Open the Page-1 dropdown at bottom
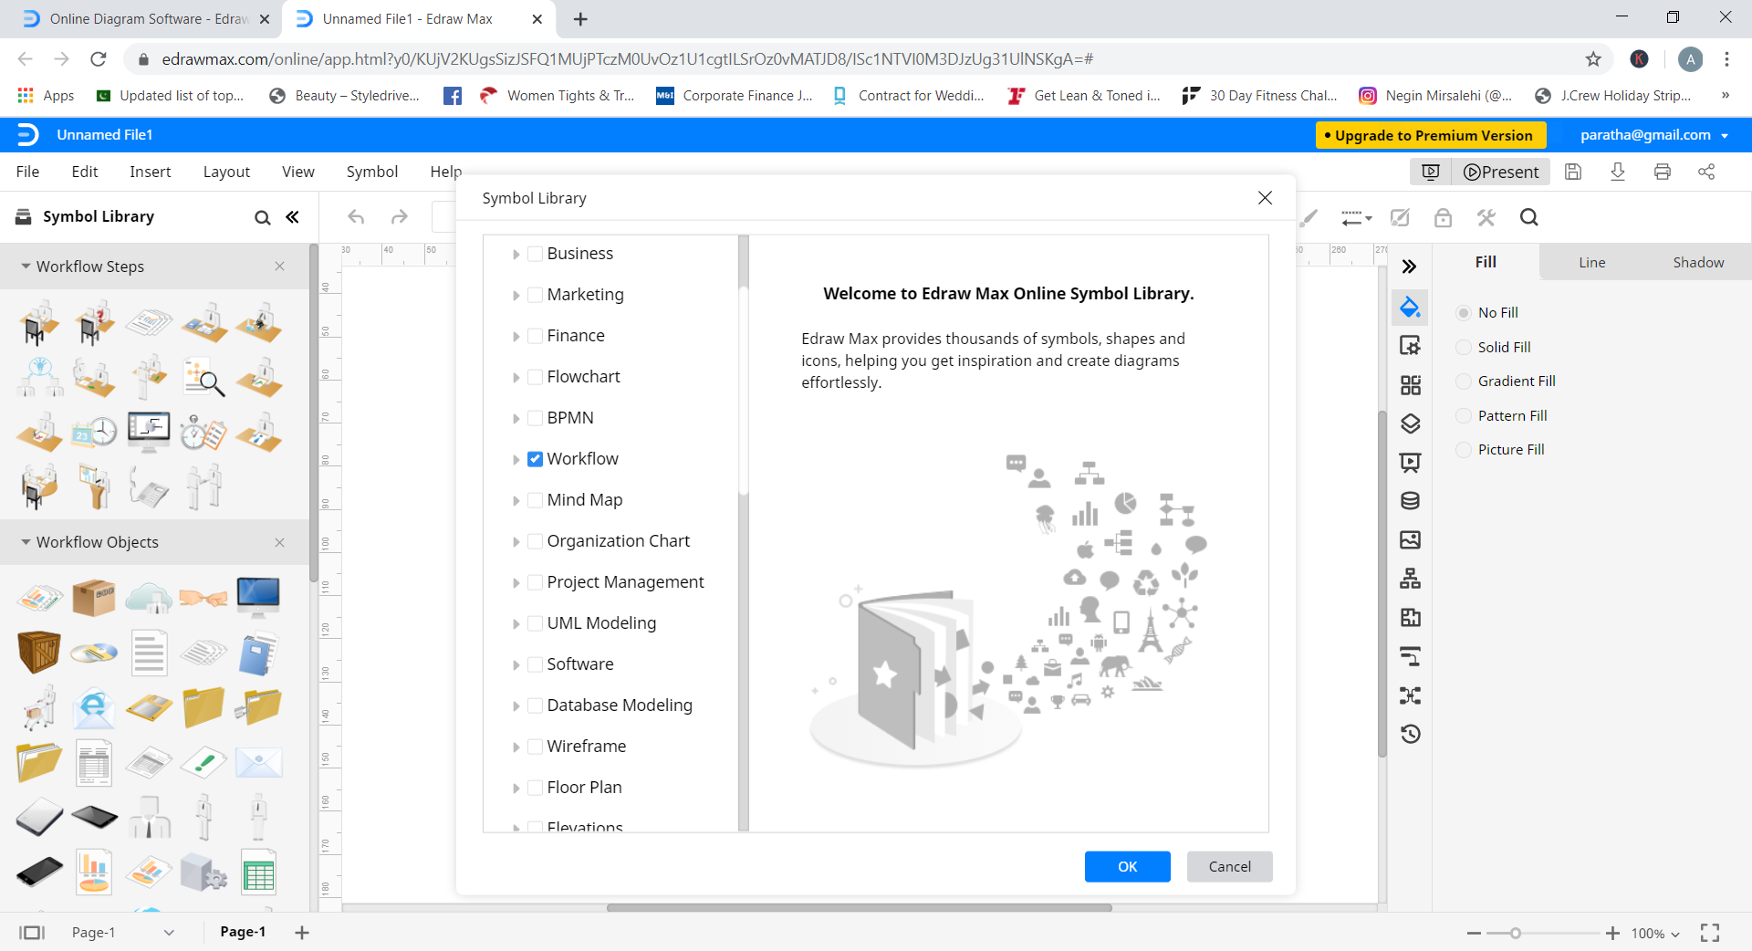The width and height of the screenshot is (1752, 951). point(169,933)
